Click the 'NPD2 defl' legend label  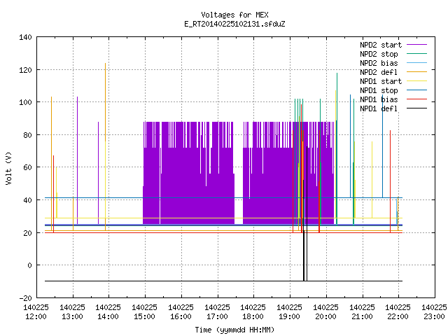point(379,72)
